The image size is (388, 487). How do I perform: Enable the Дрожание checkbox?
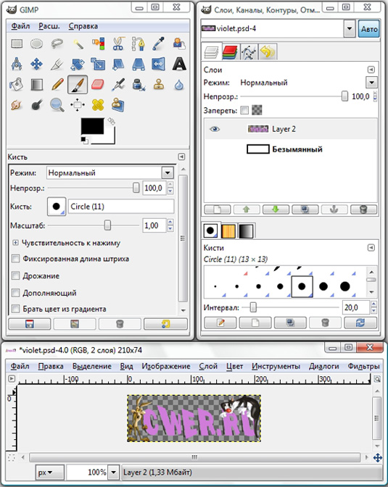(x=15, y=275)
